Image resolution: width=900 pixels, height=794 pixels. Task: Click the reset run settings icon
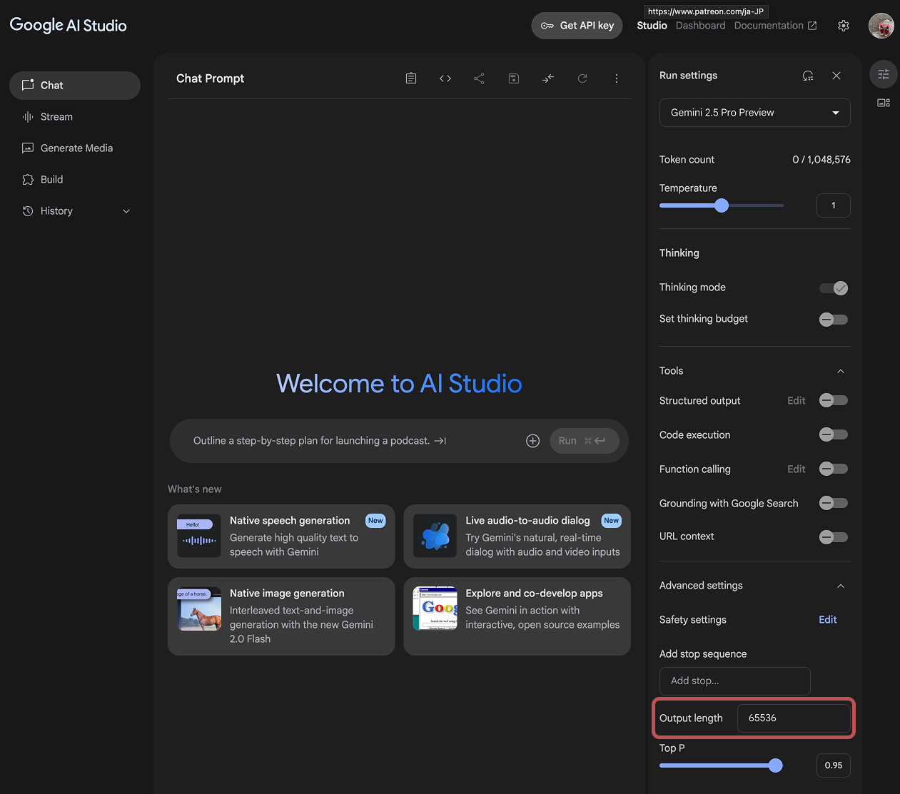point(808,76)
